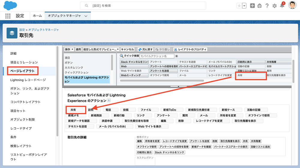Click the search field for 設定
Viewport: 300px width, 168px height.
(x=143, y=6)
